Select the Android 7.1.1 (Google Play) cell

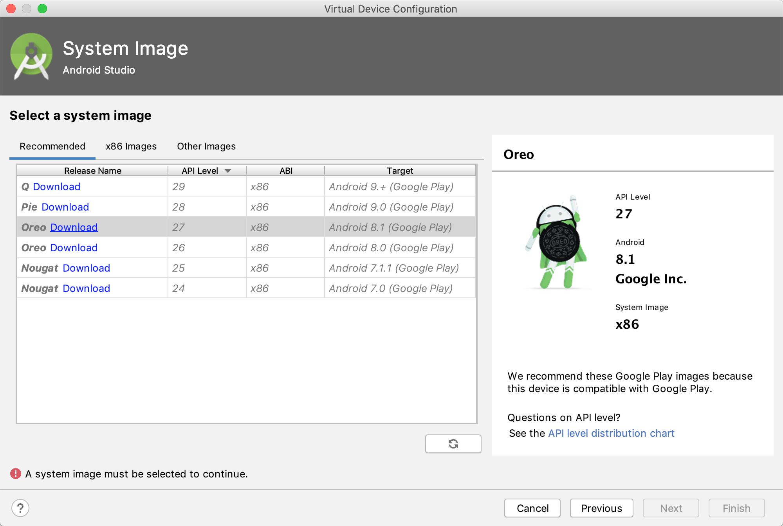click(x=400, y=268)
